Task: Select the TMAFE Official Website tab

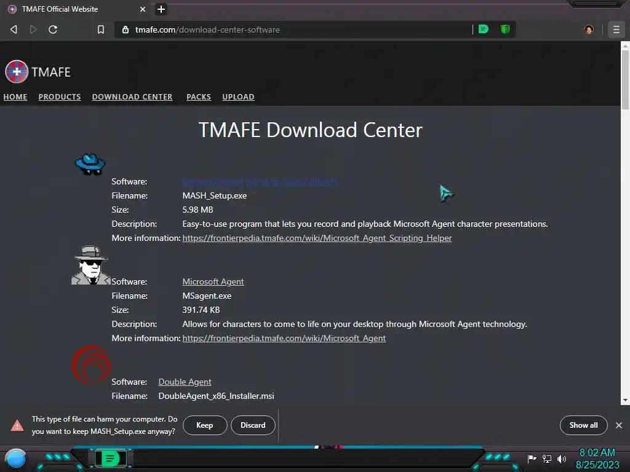Action: [76, 9]
